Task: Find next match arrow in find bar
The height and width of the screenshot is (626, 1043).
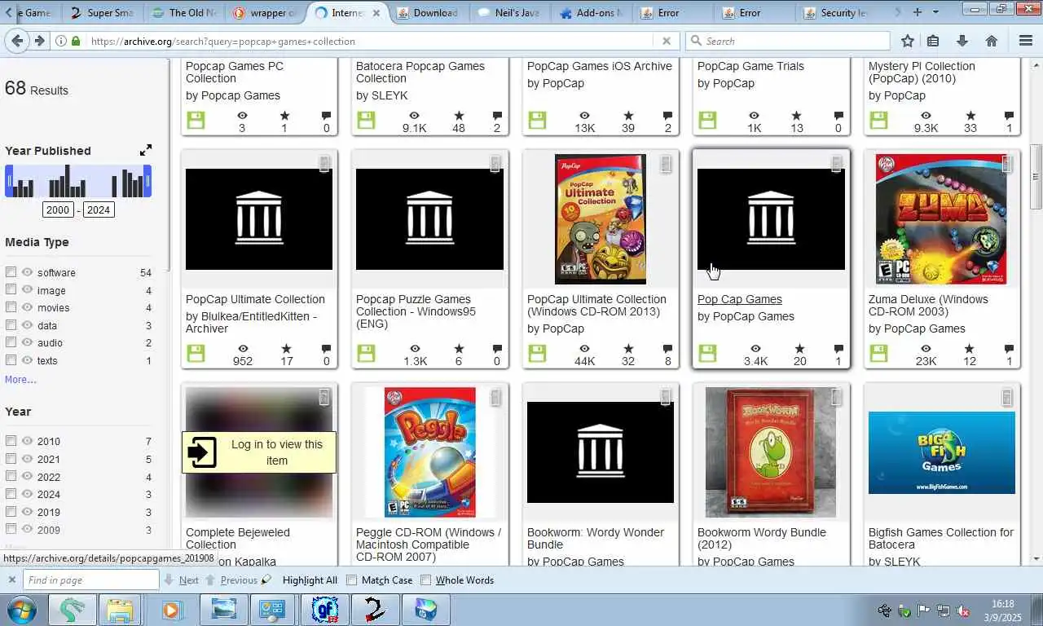Action: tap(169, 580)
